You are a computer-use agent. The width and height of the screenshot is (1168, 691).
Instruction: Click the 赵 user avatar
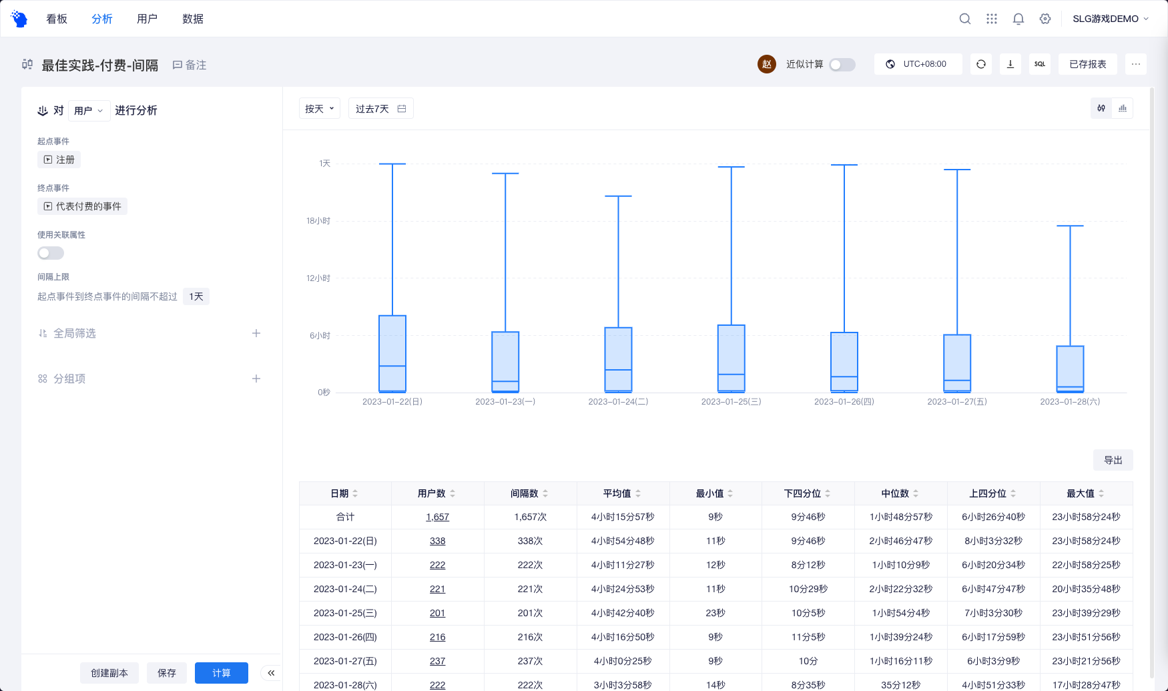pos(767,64)
